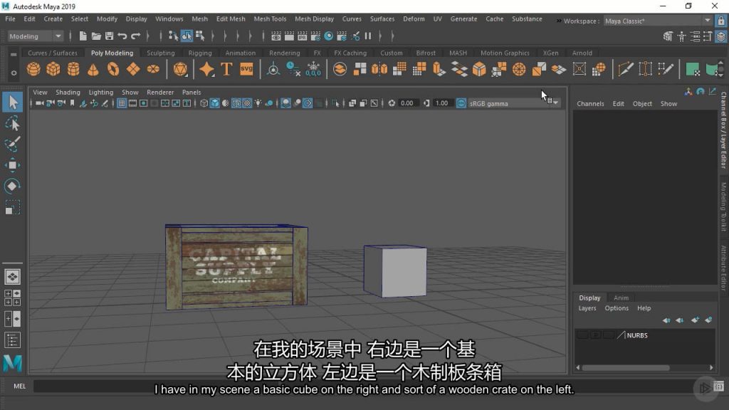This screenshot has width=729, height=410.
Task: Open the Hypershade blue sphere icon
Action: click(x=329, y=36)
